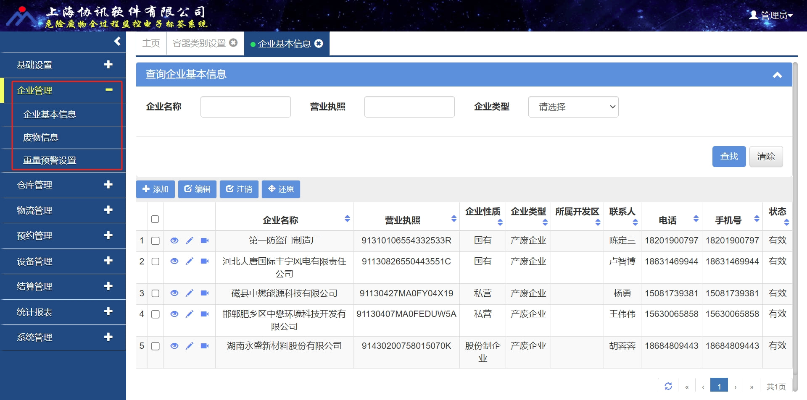Click the 清除 button
This screenshot has height=400, width=807.
(766, 156)
